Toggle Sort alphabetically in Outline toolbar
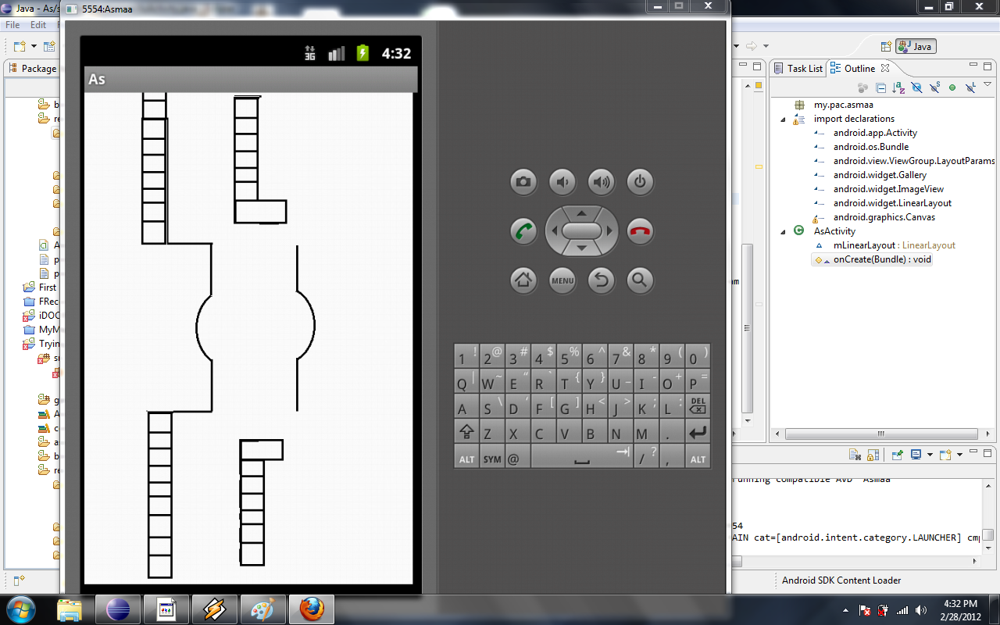The image size is (1000, 625). point(898,87)
